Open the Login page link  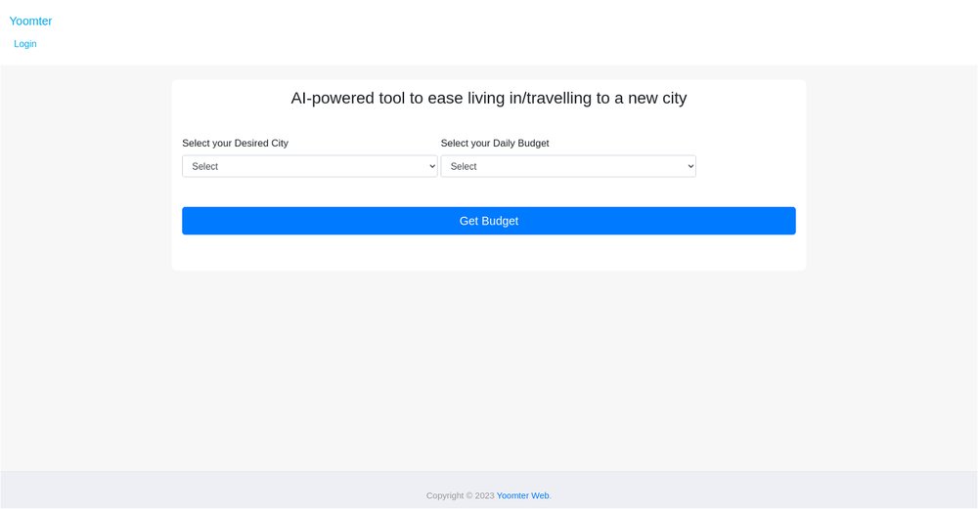click(x=25, y=44)
